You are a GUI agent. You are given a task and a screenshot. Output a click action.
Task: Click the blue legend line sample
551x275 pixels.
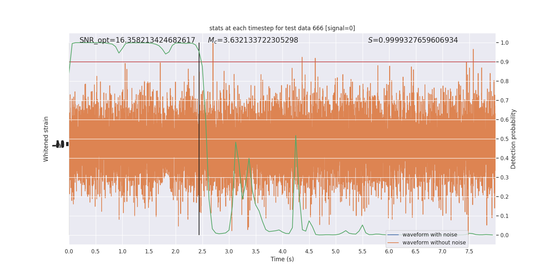(x=393, y=235)
